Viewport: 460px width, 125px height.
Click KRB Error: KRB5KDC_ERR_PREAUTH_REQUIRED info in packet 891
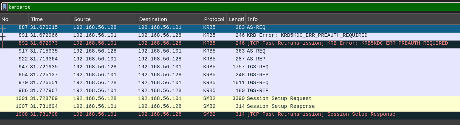[307, 35]
